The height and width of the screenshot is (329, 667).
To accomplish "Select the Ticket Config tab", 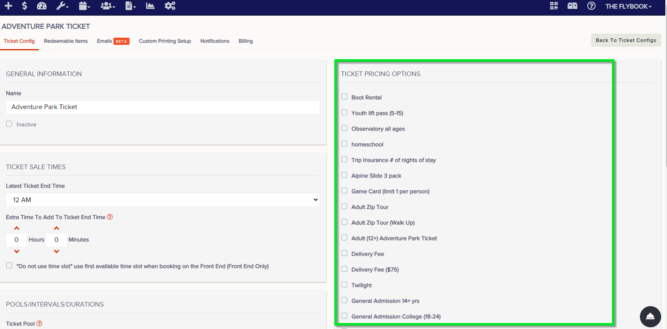I will (x=19, y=41).
